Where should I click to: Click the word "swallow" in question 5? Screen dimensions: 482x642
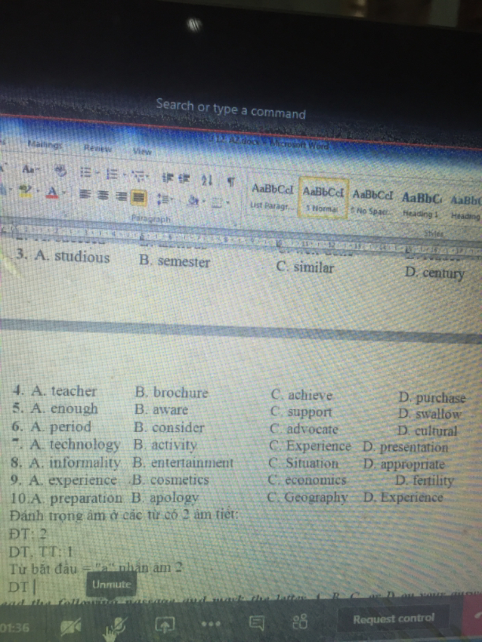pyautogui.click(x=439, y=414)
